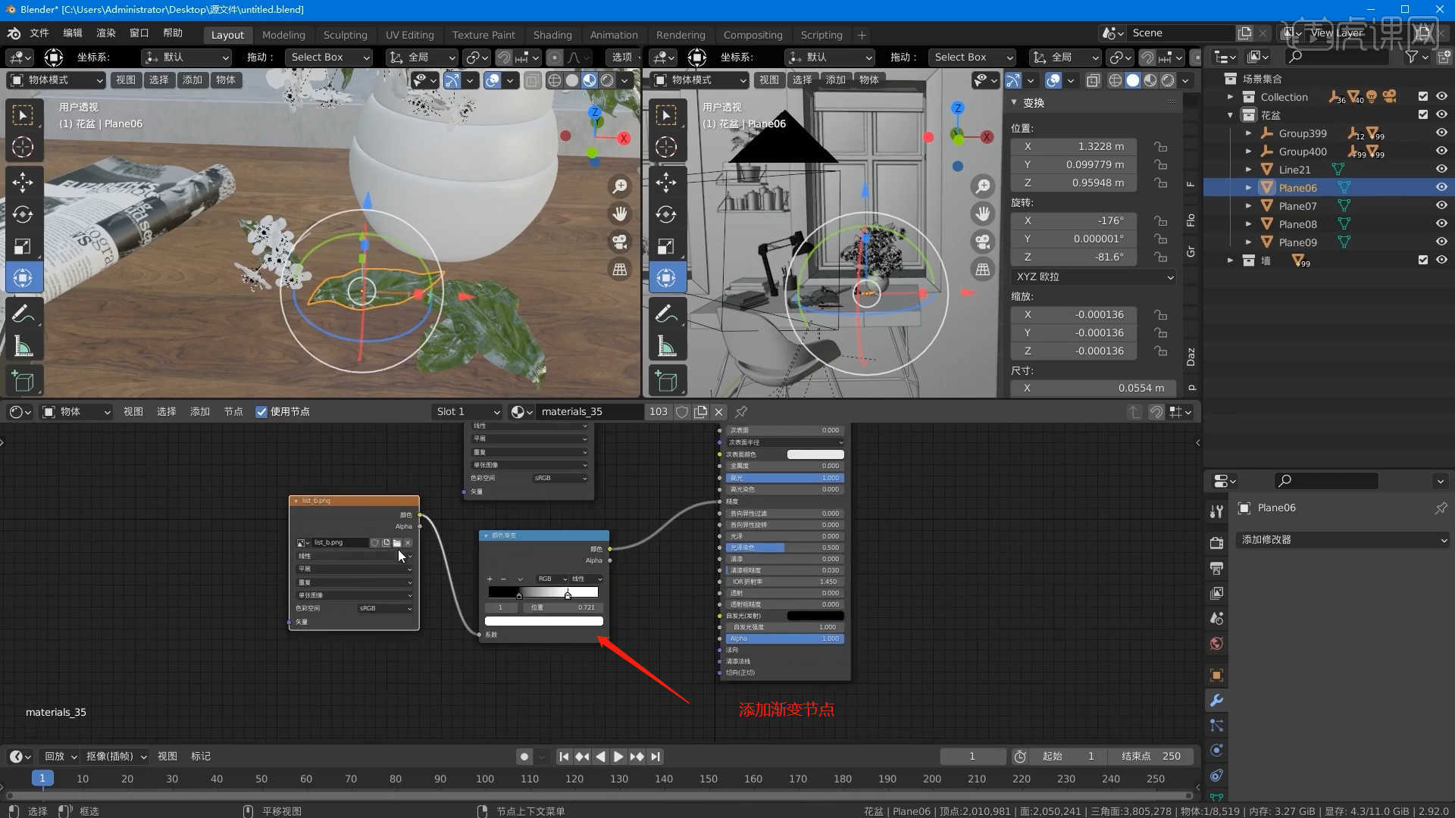This screenshot has height=818, width=1455.
Task: Toggle the 使用节点 checkbox
Action: pyautogui.click(x=261, y=411)
